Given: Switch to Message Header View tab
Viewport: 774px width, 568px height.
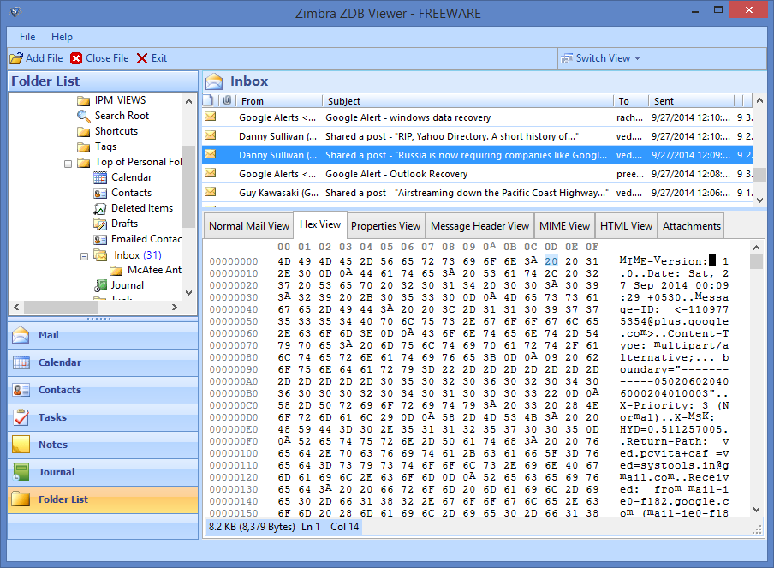Looking at the screenshot, I should 479,226.
